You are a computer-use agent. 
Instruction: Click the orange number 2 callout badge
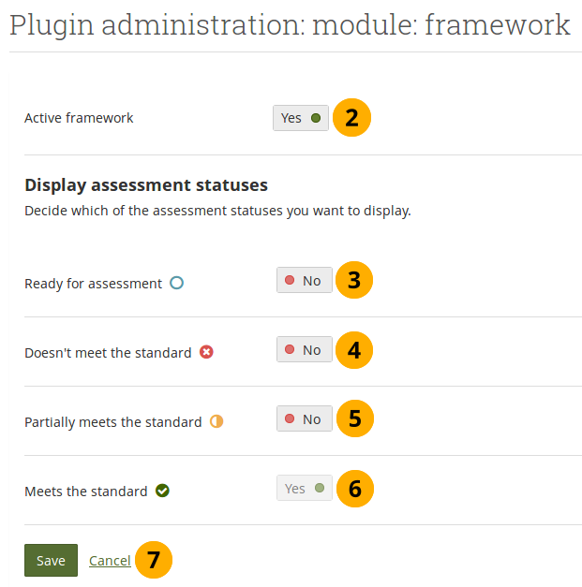point(351,118)
